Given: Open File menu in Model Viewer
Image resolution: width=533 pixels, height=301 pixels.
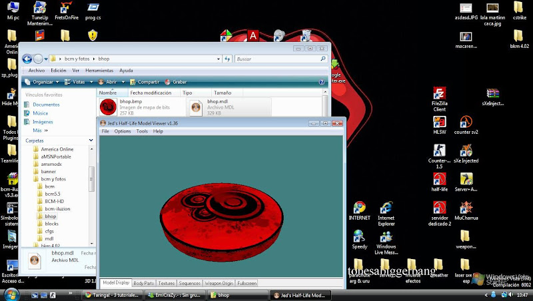Looking at the screenshot, I should 105,131.
